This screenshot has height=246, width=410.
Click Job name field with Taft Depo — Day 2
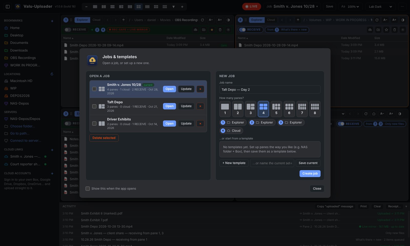coord(270,89)
